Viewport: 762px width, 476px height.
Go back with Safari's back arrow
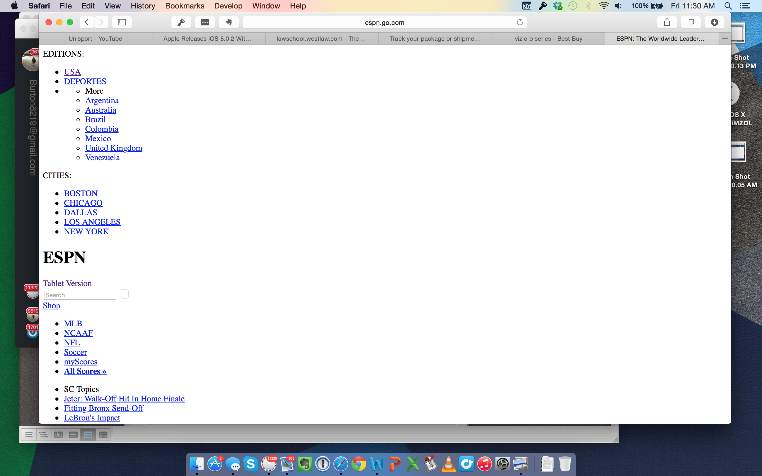[87, 22]
